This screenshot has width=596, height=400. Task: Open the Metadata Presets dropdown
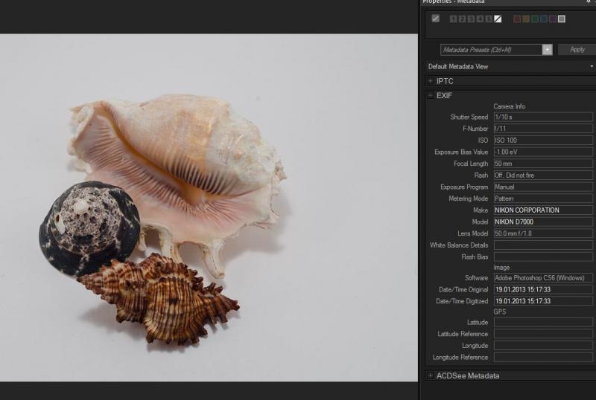pyautogui.click(x=548, y=50)
